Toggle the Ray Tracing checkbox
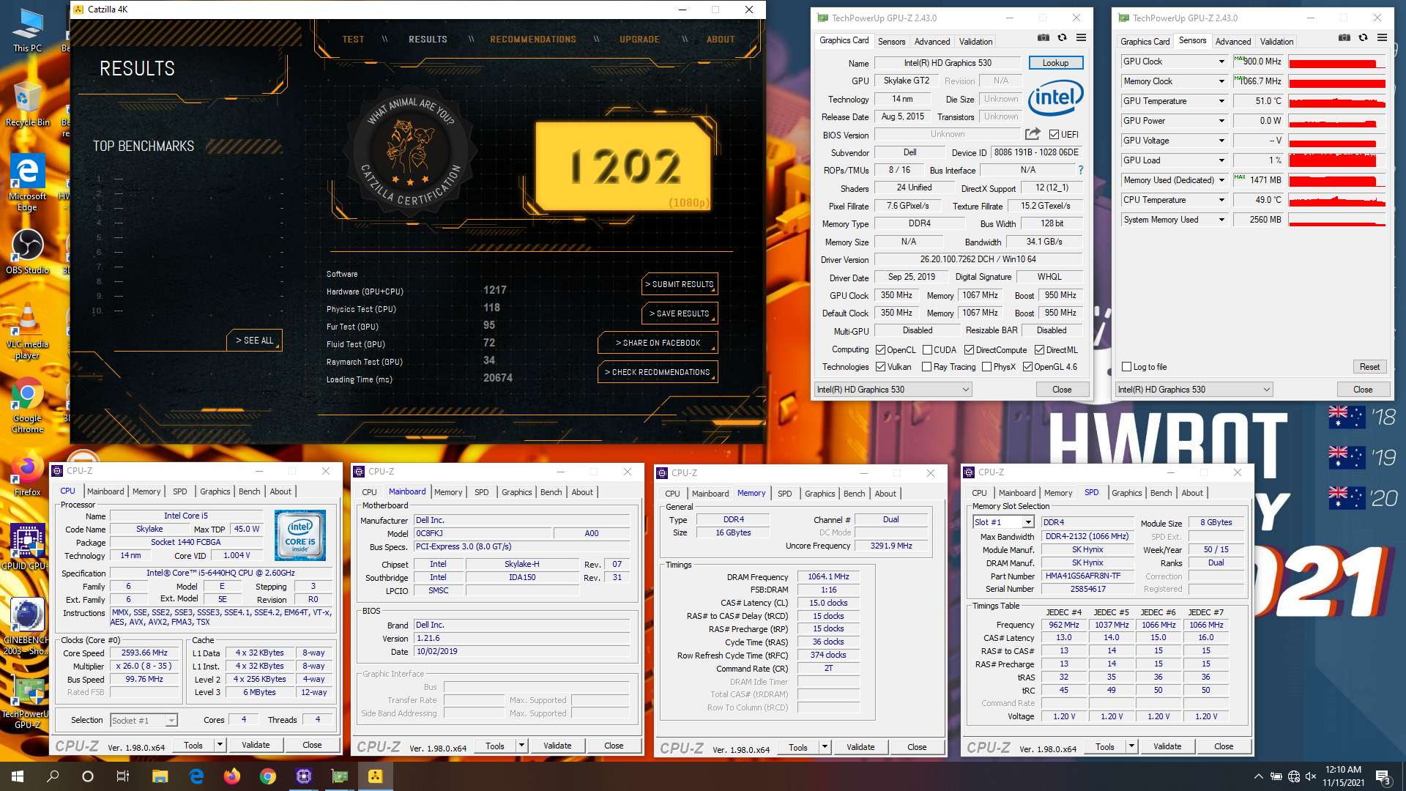Image resolution: width=1406 pixels, height=791 pixels. coord(927,367)
